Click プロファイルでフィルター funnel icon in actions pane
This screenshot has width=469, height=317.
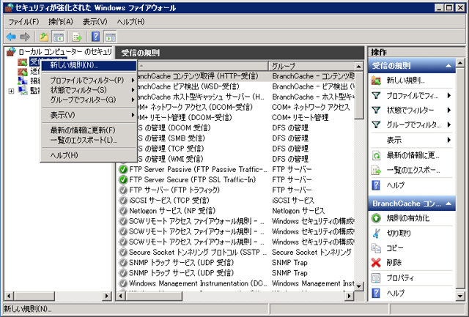[376, 95]
